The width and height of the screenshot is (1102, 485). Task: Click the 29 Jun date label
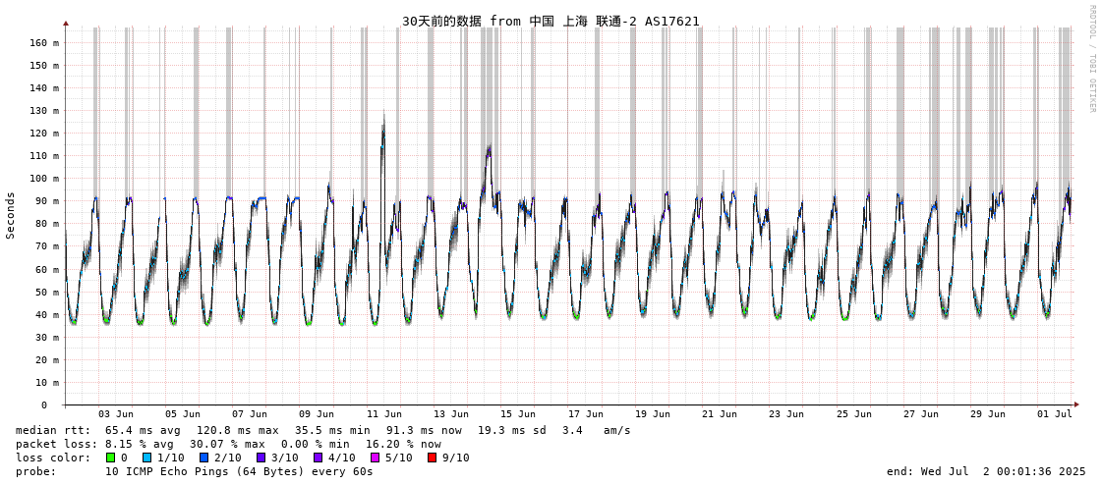coord(988,414)
